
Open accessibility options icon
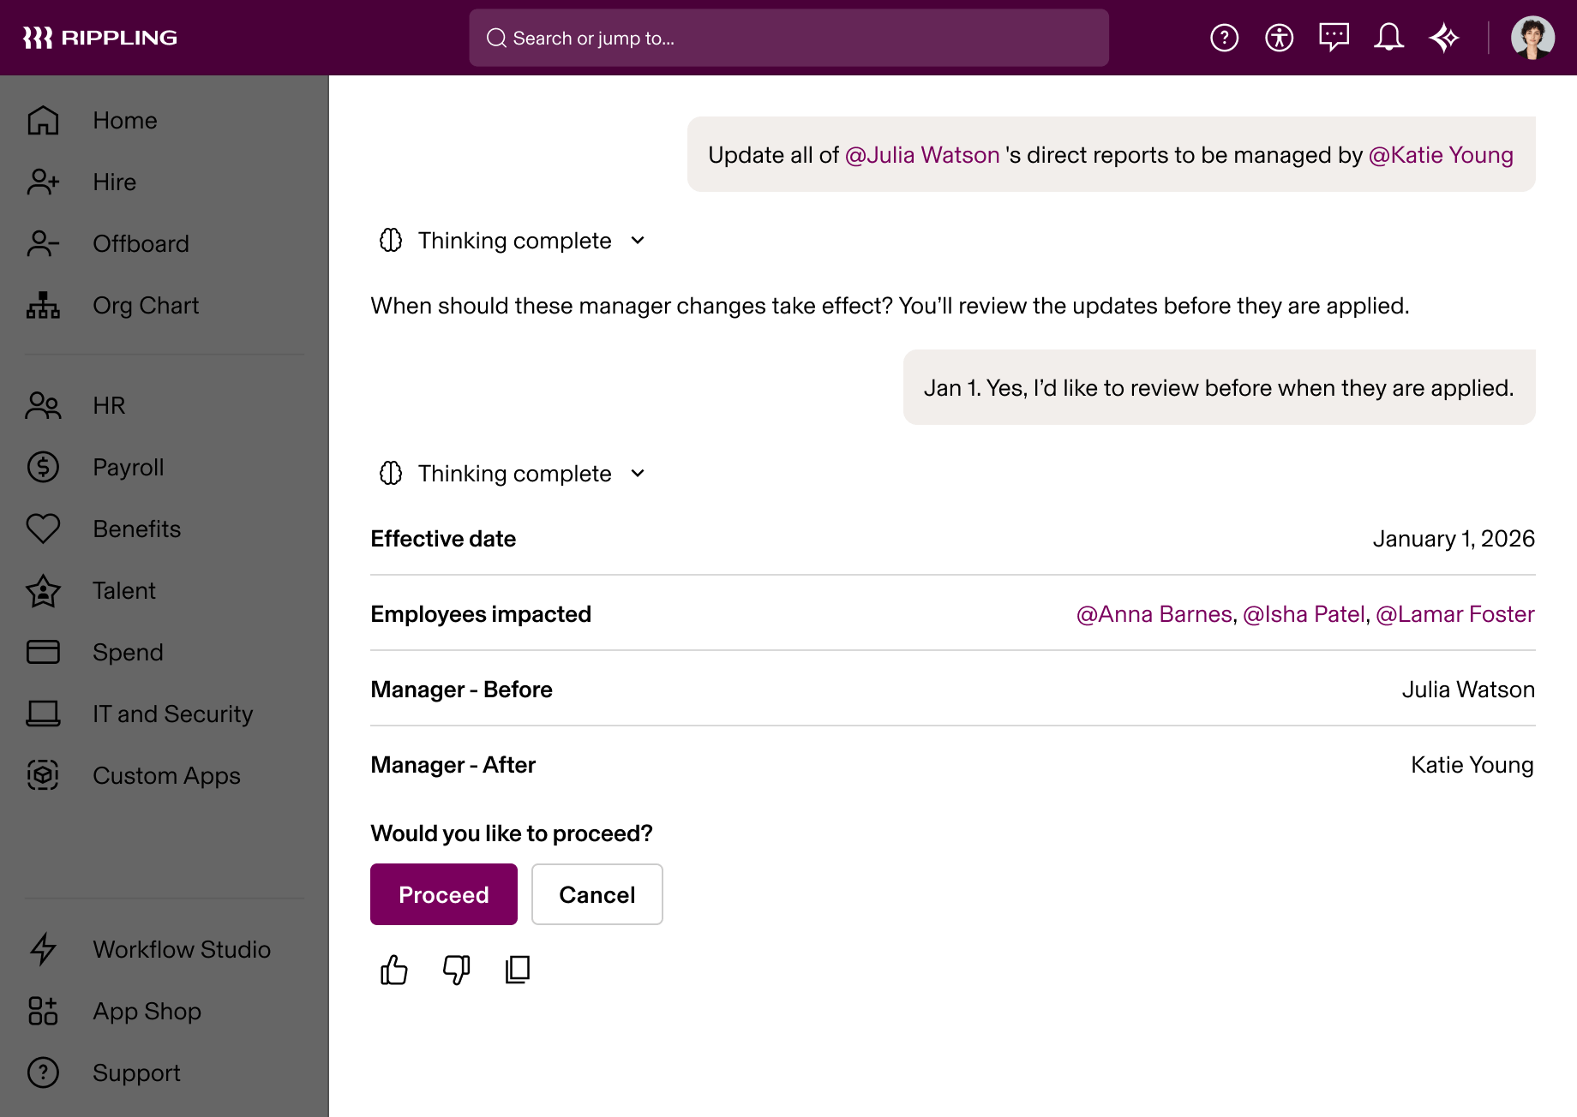click(x=1279, y=38)
